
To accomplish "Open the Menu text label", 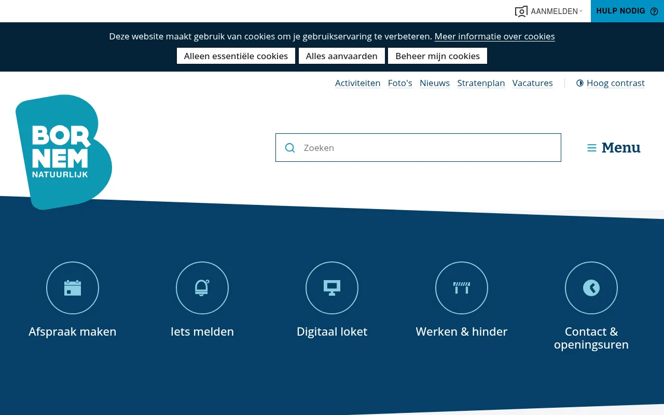I will pos(621,148).
